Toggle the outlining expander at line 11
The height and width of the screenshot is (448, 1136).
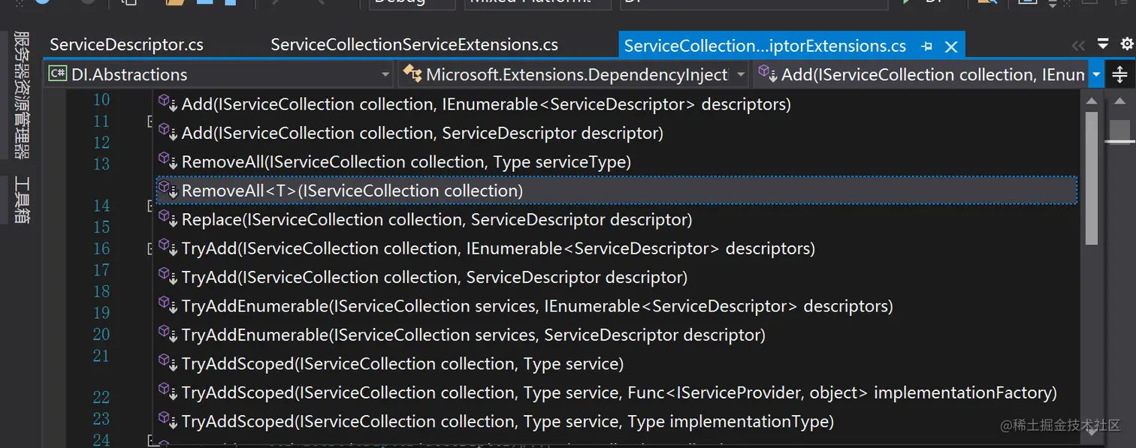(x=150, y=122)
